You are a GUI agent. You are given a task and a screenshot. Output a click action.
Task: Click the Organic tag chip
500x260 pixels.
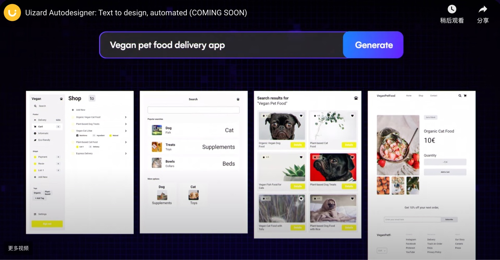(37, 193)
